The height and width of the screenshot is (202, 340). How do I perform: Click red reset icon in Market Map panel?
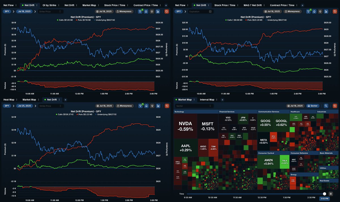pos(335,106)
